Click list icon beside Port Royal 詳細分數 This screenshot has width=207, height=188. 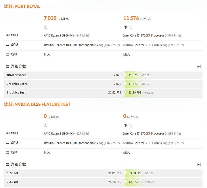tap(7, 66)
